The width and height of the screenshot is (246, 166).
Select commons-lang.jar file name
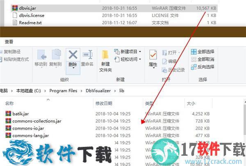31,135
